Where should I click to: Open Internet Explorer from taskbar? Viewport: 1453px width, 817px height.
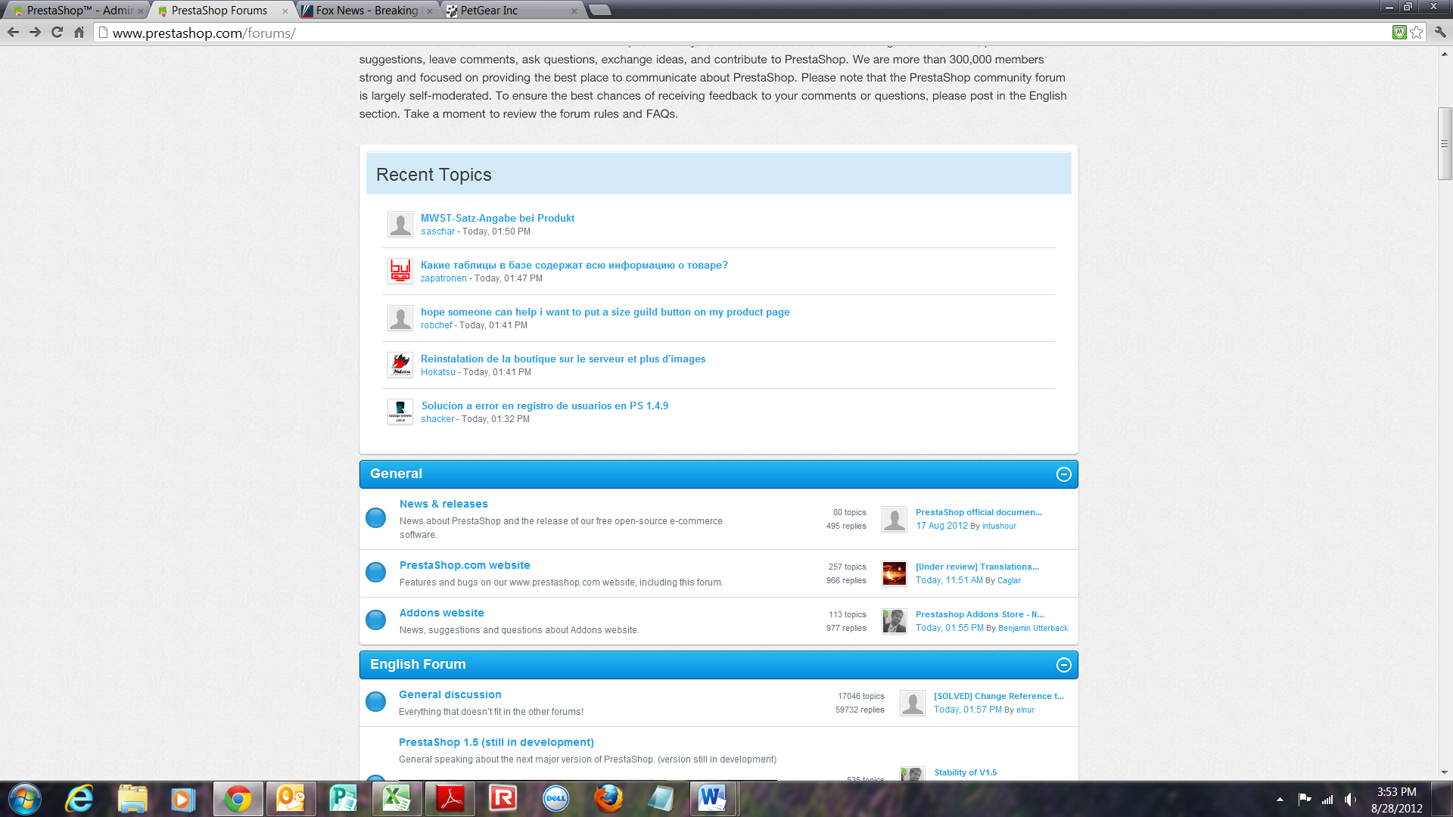79,799
